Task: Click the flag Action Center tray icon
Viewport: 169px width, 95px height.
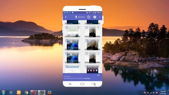Action: coord(145,93)
